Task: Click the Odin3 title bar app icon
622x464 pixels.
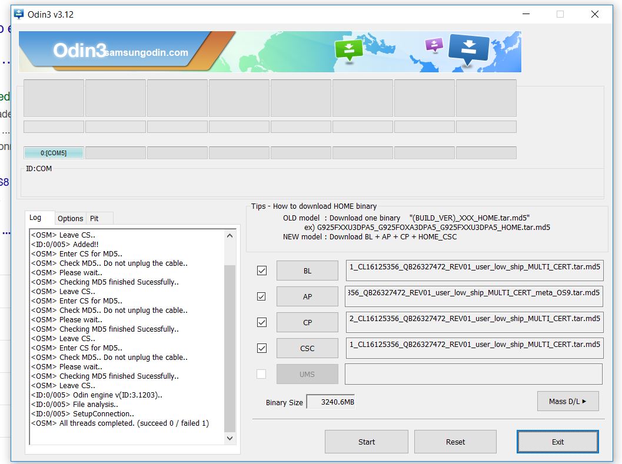Action: tap(19, 14)
